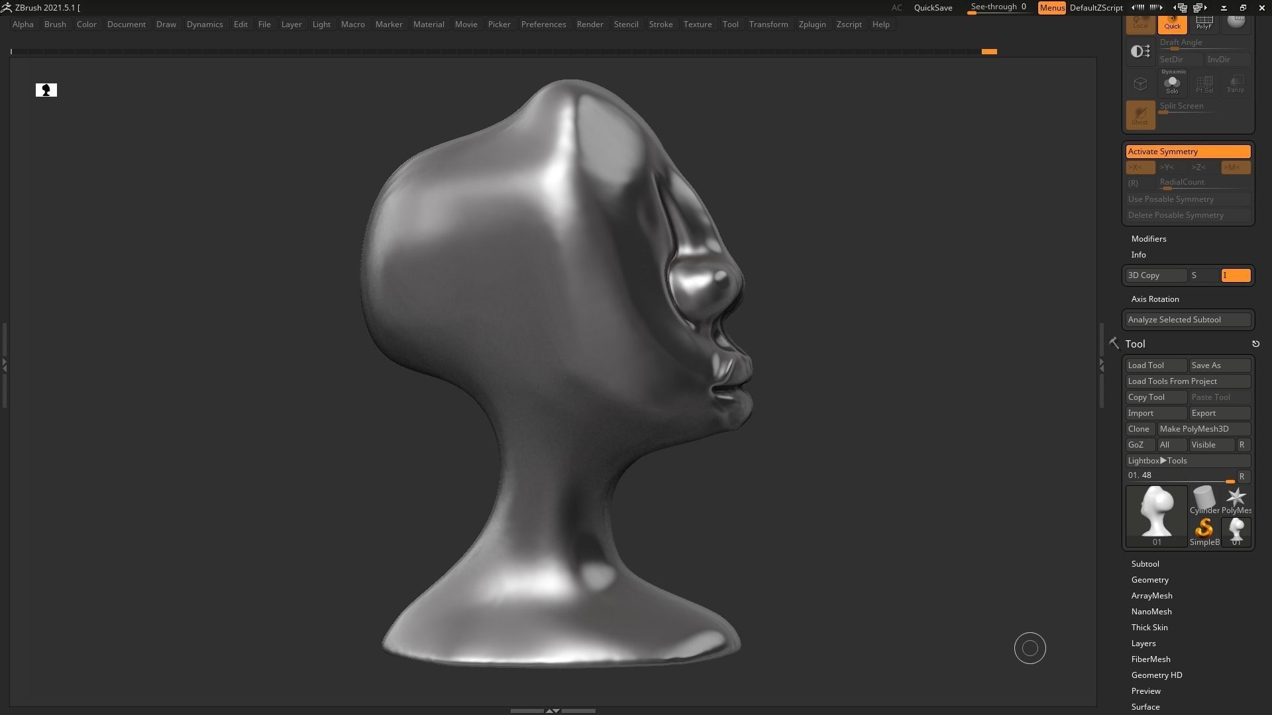Enable Solo mode icon
The width and height of the screenshot is (1272, 715).
click(1172, 83)
